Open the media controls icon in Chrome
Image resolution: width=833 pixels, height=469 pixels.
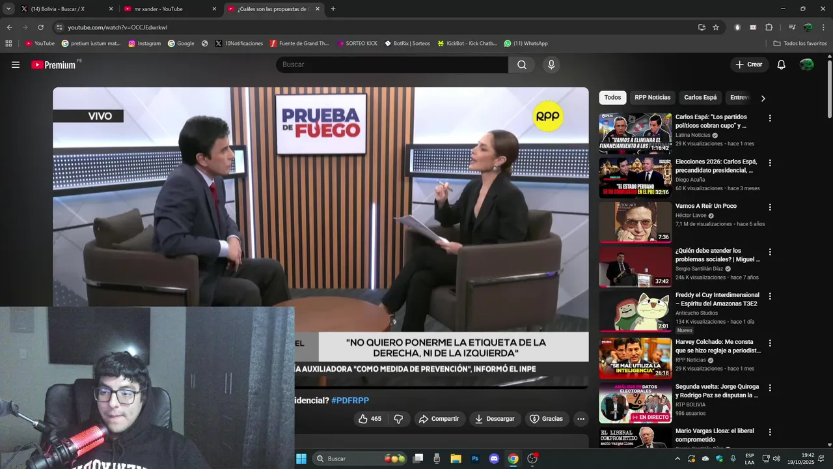[792, 27]
